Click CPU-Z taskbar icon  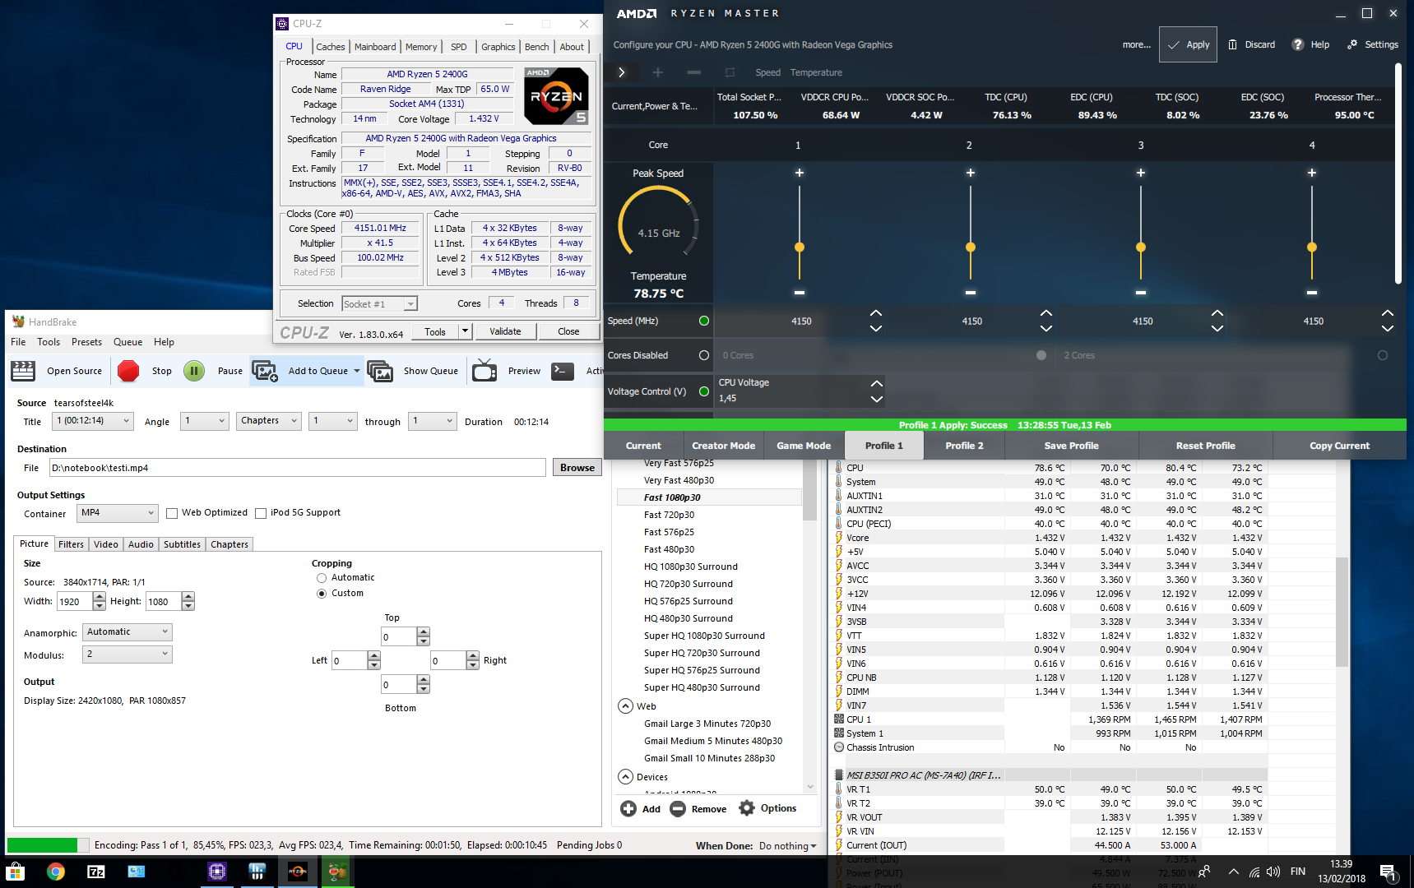point(217,872)
